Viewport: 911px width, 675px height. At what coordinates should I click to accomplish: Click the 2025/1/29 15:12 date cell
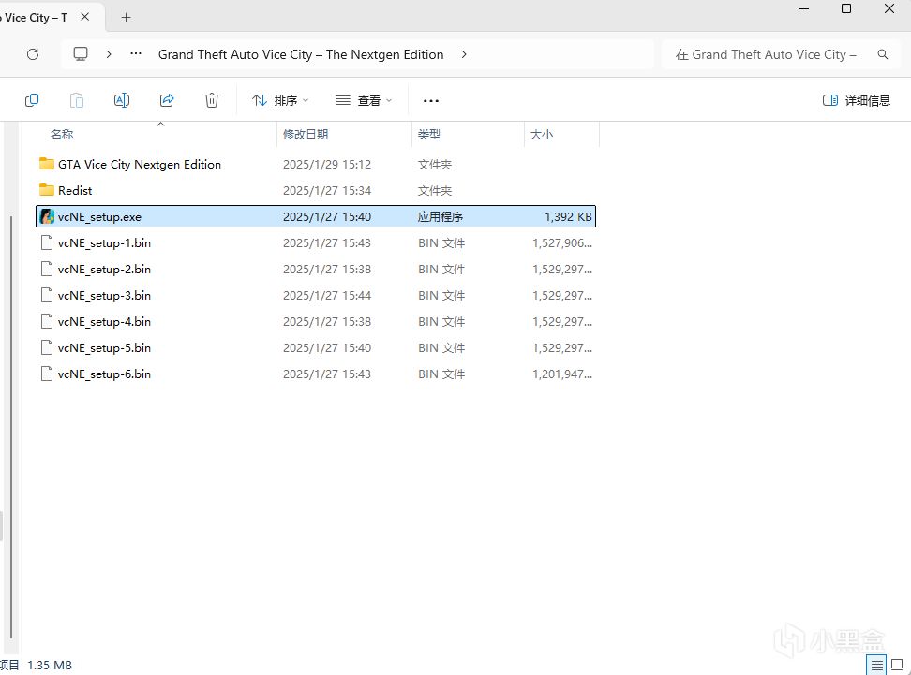pyautogui.click(x=327, y=164)
